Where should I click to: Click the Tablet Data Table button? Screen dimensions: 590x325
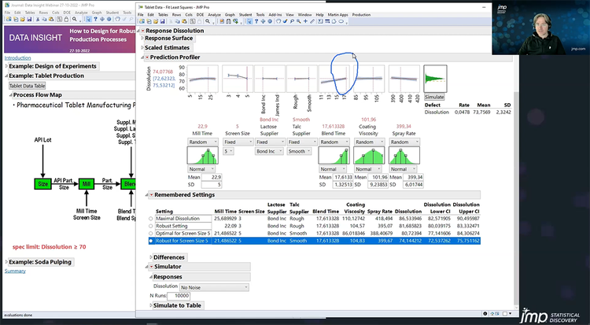coord(27,85)
